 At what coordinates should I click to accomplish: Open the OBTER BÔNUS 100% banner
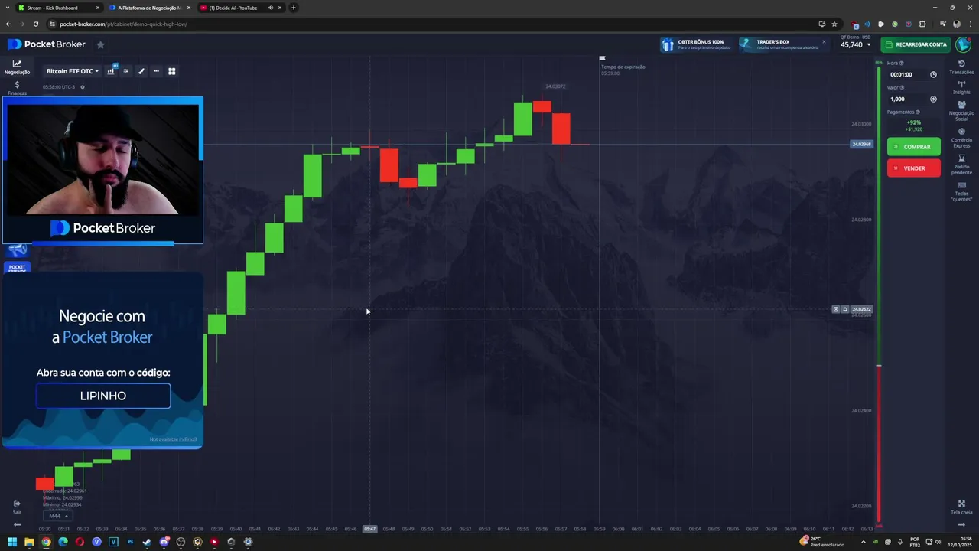[696, 44]
